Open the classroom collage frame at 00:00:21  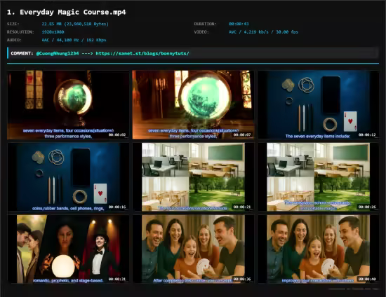193,177
